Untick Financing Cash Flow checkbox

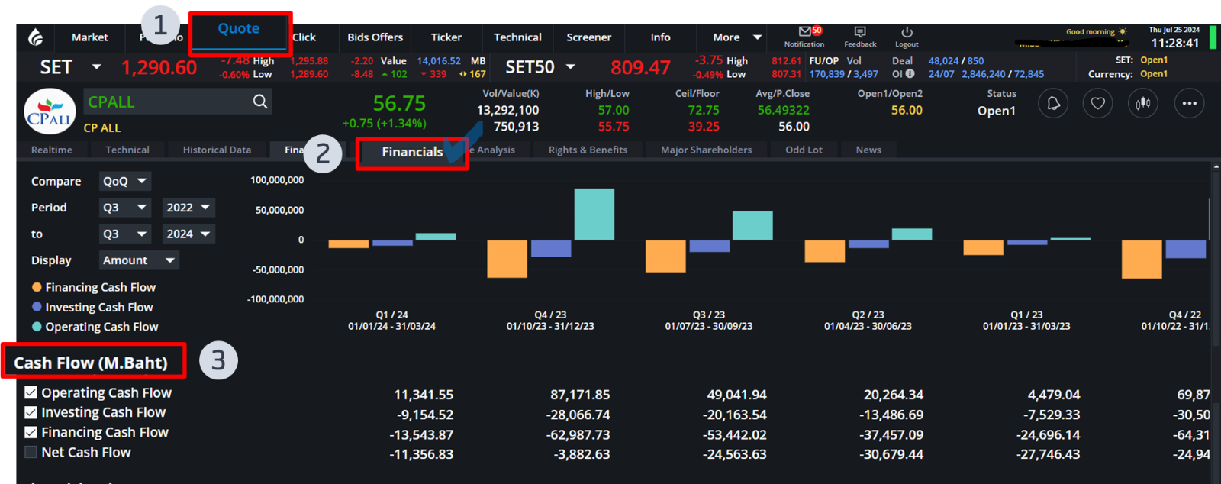tap(31, 432)
